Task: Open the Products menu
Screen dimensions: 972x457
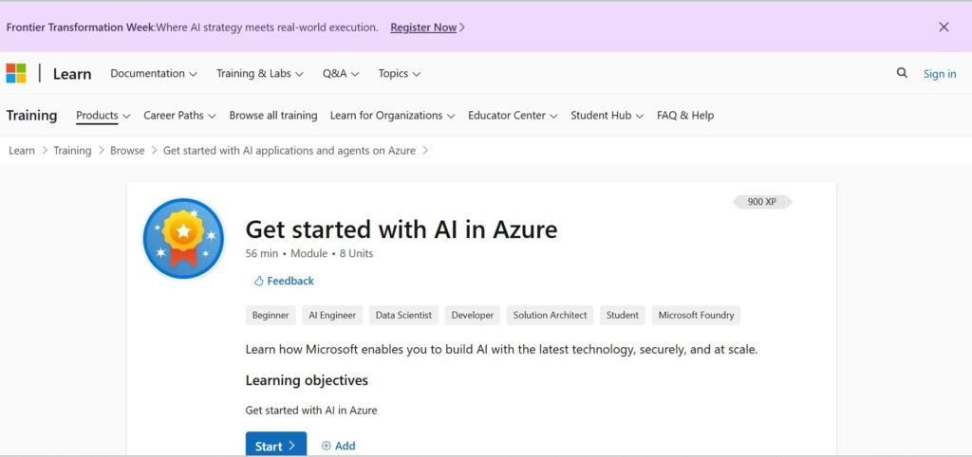Action: pos(103,115)
